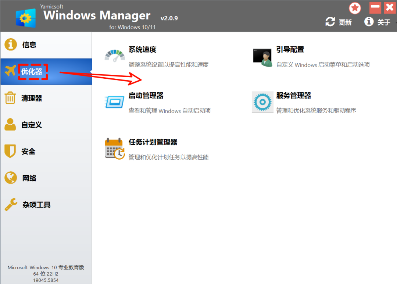Viewport: 397px width, 284px height.
Task: Click the 安全 shield icon
Action: (x=10, y=151)
